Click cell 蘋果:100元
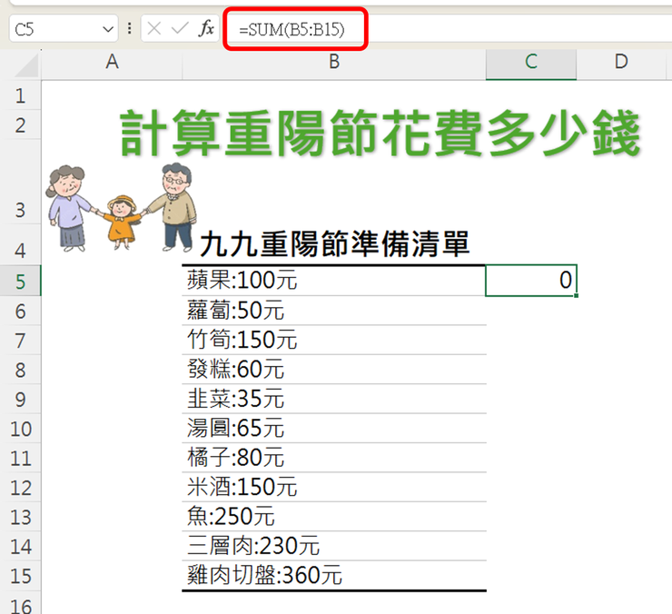This screenshot has width=672, height=614. [334, 281]
